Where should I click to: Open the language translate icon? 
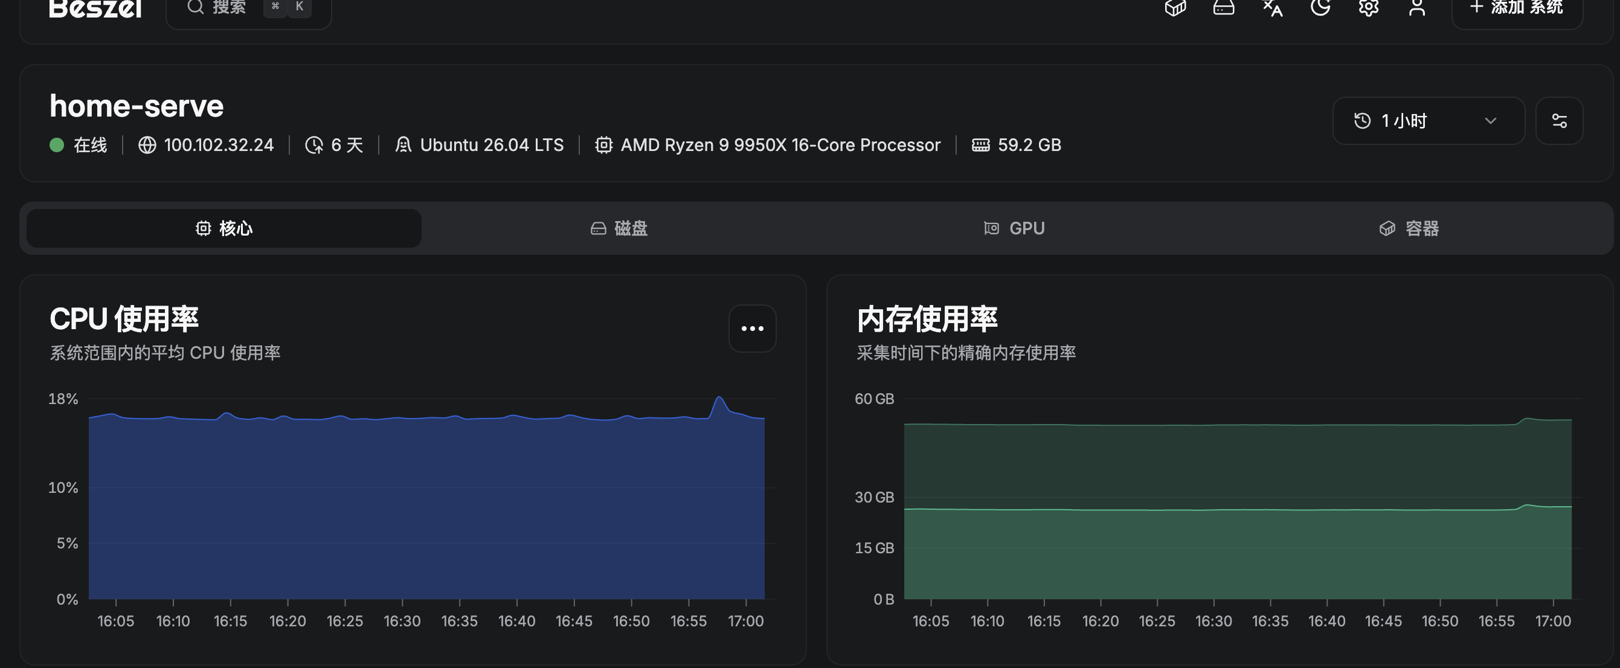point(1271,7)
